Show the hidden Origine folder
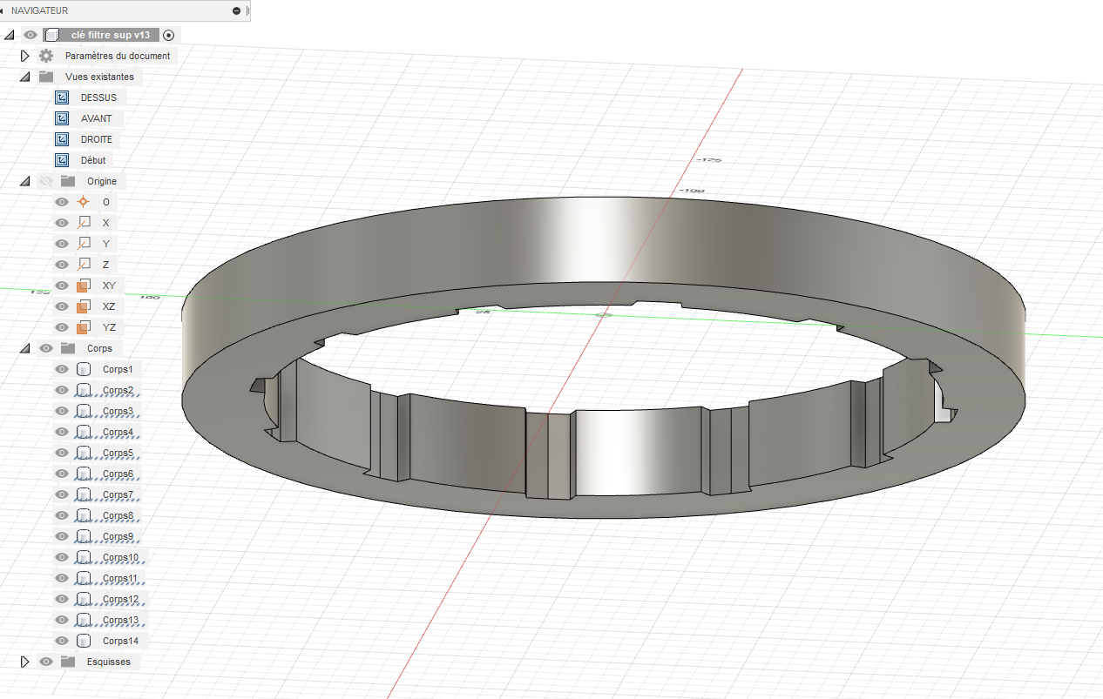This screenshot has width=1103, height=699. point(46,181)
